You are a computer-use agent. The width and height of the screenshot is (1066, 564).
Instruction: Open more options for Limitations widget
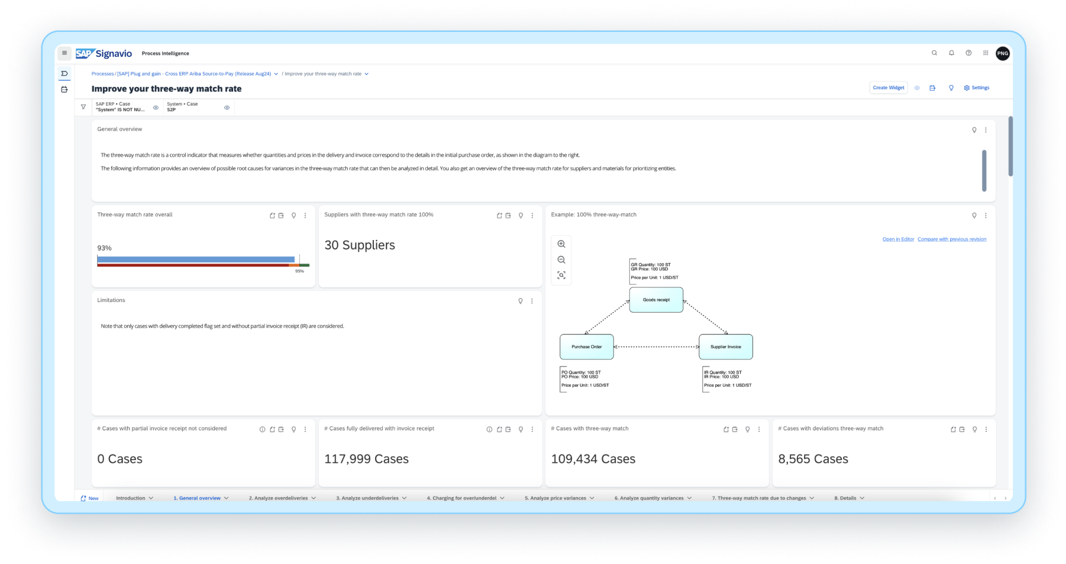(532, 302)
